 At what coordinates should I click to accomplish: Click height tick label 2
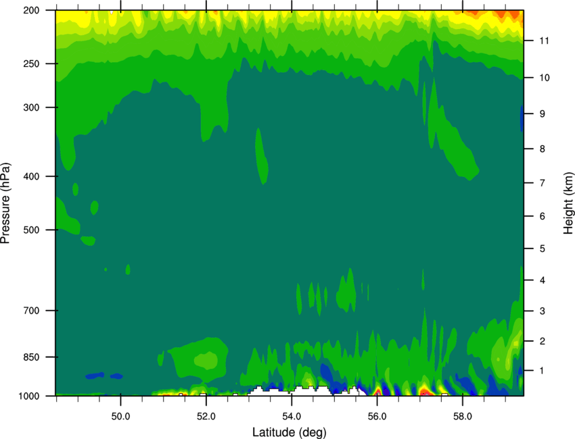pyautogui.click(x=543, y=341)
